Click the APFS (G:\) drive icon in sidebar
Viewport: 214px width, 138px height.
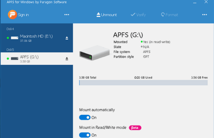click(14, 59)
